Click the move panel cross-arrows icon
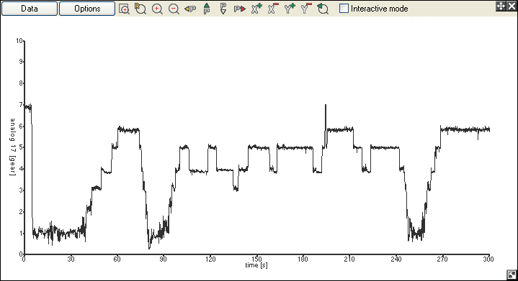 click(501, 6)
